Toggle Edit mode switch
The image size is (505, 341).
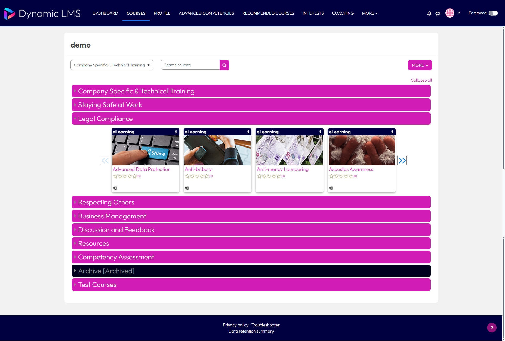[x=493, y=13]
